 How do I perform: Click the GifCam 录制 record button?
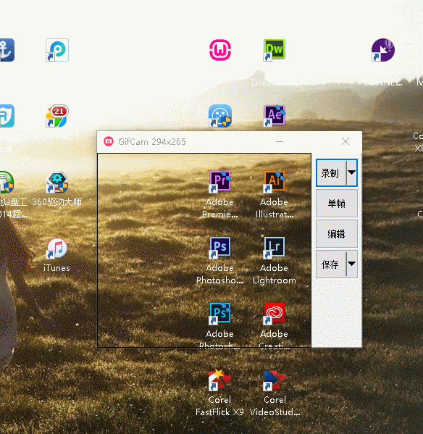point(331,173)
